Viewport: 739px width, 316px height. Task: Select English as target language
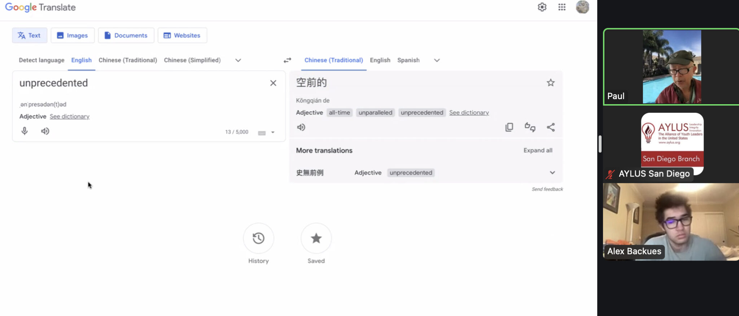[x=380, y=60]
